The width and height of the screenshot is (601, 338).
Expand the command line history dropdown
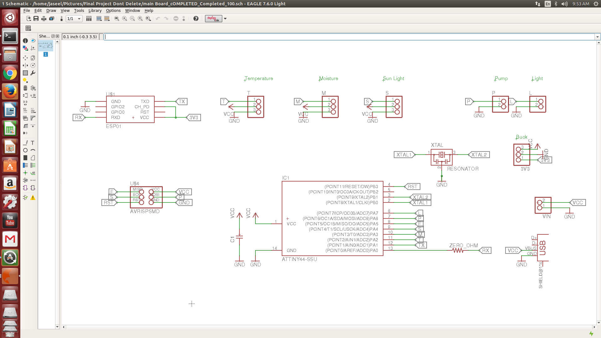[x=598, y=37]
